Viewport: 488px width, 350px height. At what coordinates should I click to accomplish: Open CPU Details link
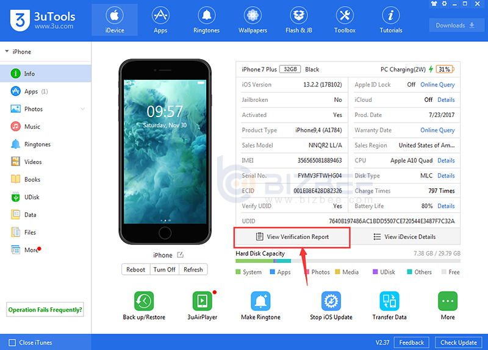446,160
